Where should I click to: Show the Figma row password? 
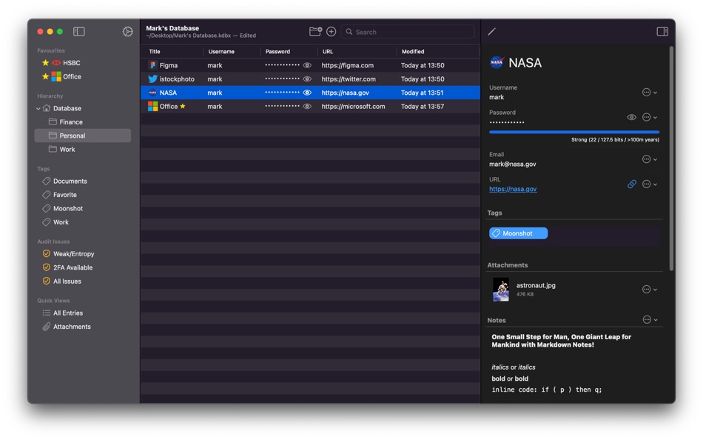click(307, 65)
